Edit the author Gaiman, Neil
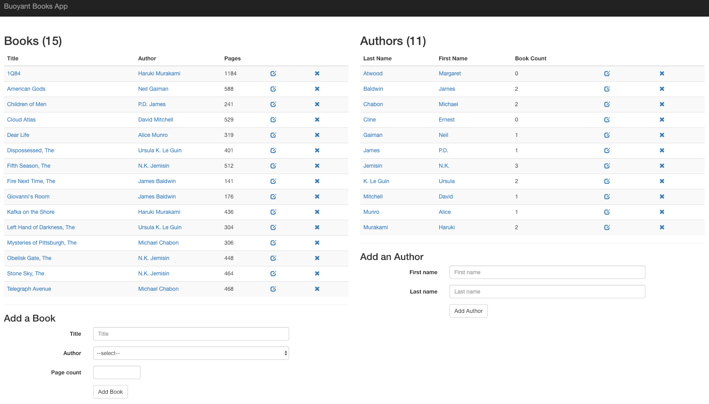The height and width of the screenshot is (404, 709). coord(607,135)
